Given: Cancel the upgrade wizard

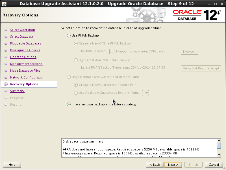Looking at the screenshot, I should click(214, 165).
